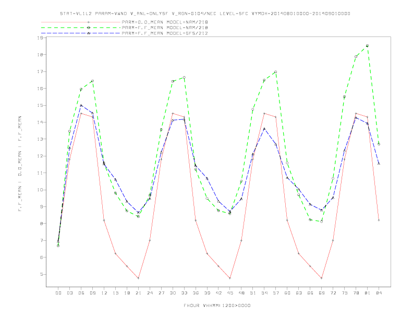Click the green dashed line sample in legend

coord(81,28)
